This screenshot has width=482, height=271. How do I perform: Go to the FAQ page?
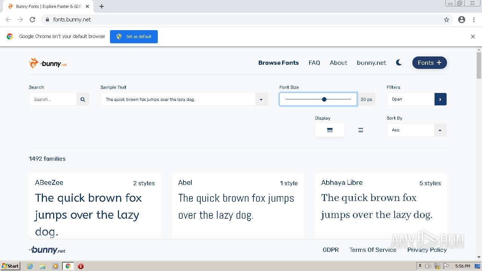[x=314, y=63]
